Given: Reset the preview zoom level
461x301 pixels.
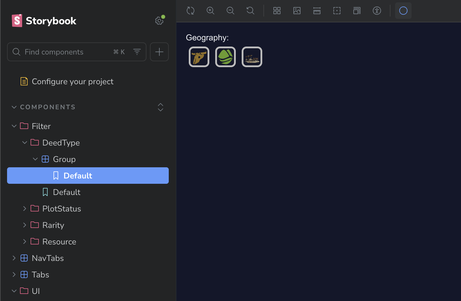Looking at the screenshot, I should point(250,11).
